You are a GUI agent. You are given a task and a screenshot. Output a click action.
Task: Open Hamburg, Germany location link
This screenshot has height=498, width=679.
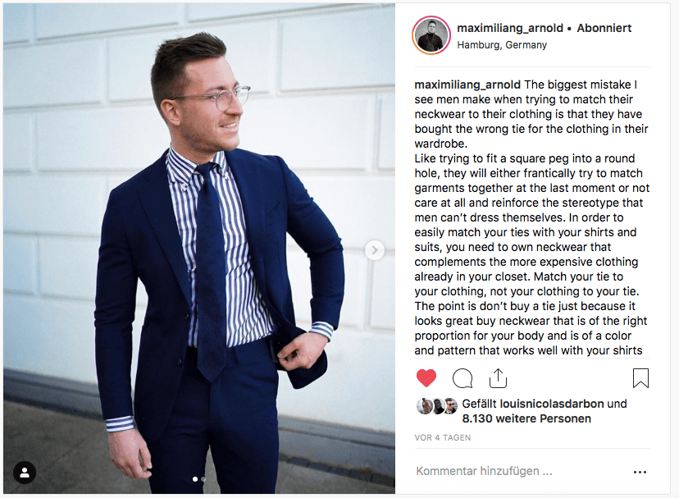coord(502,45)
